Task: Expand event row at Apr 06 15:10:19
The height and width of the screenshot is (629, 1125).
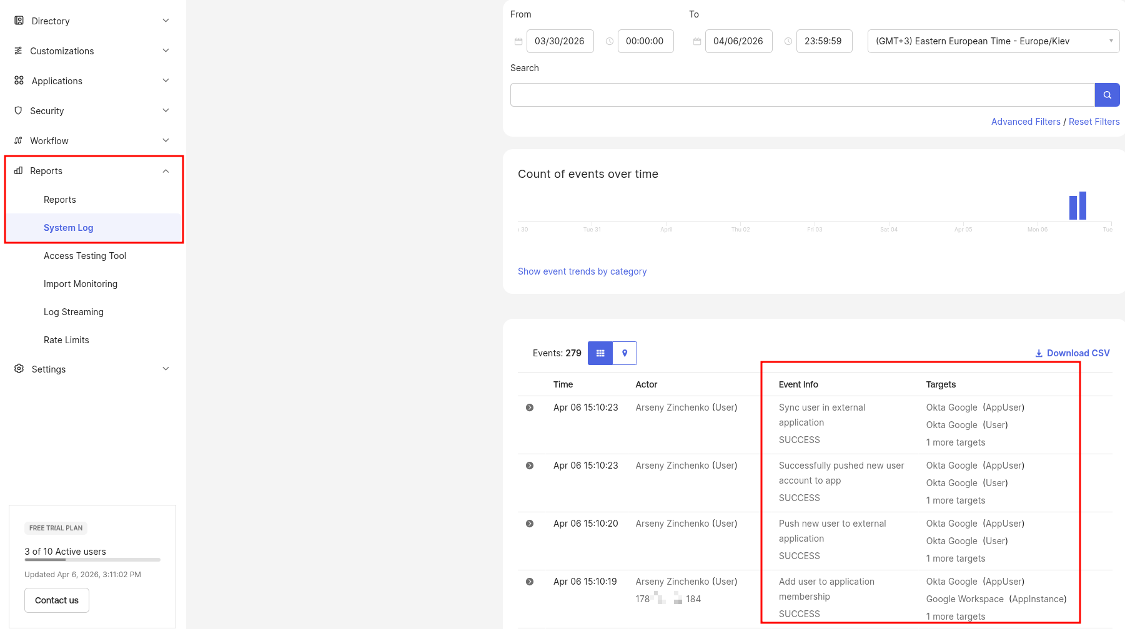Action: click(530, 582)
